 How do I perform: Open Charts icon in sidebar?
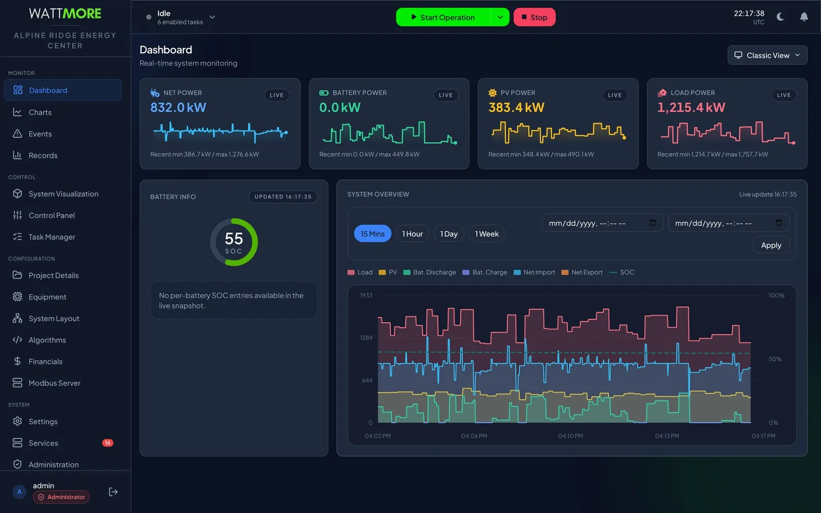tap(17, 112)
